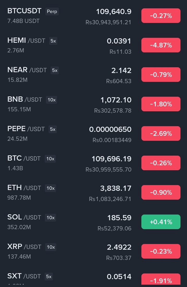This screenshot has height=287, width=187.
Task: Select the 10x badge next to BNB
Action: (x=51, y=100)
